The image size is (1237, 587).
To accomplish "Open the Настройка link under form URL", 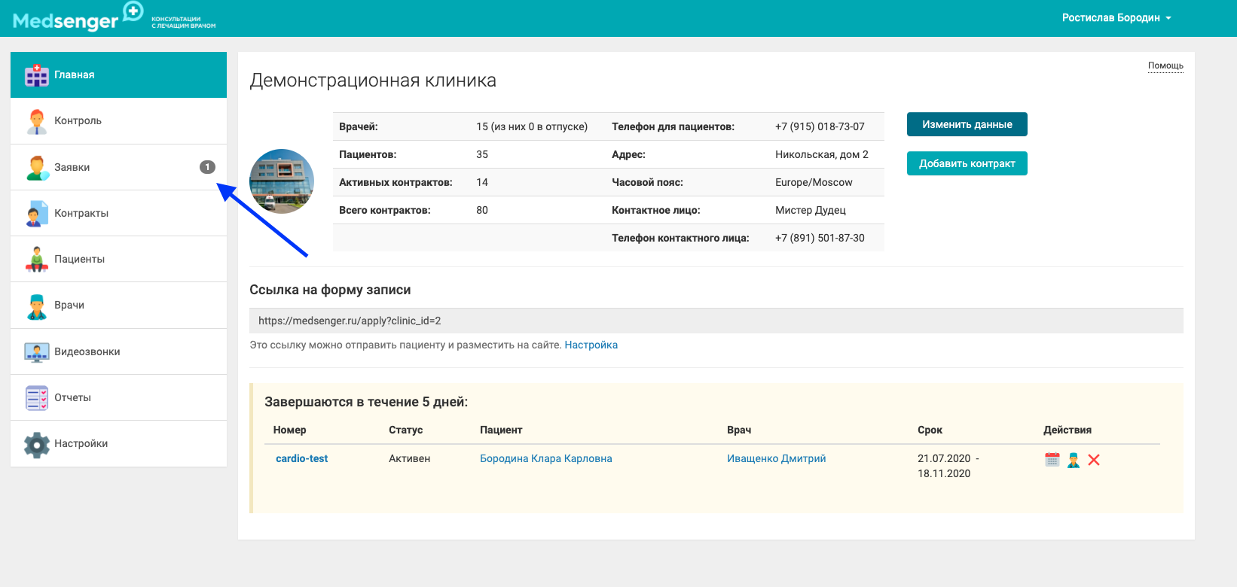I will pyautogui.click(x=591, y=345).
